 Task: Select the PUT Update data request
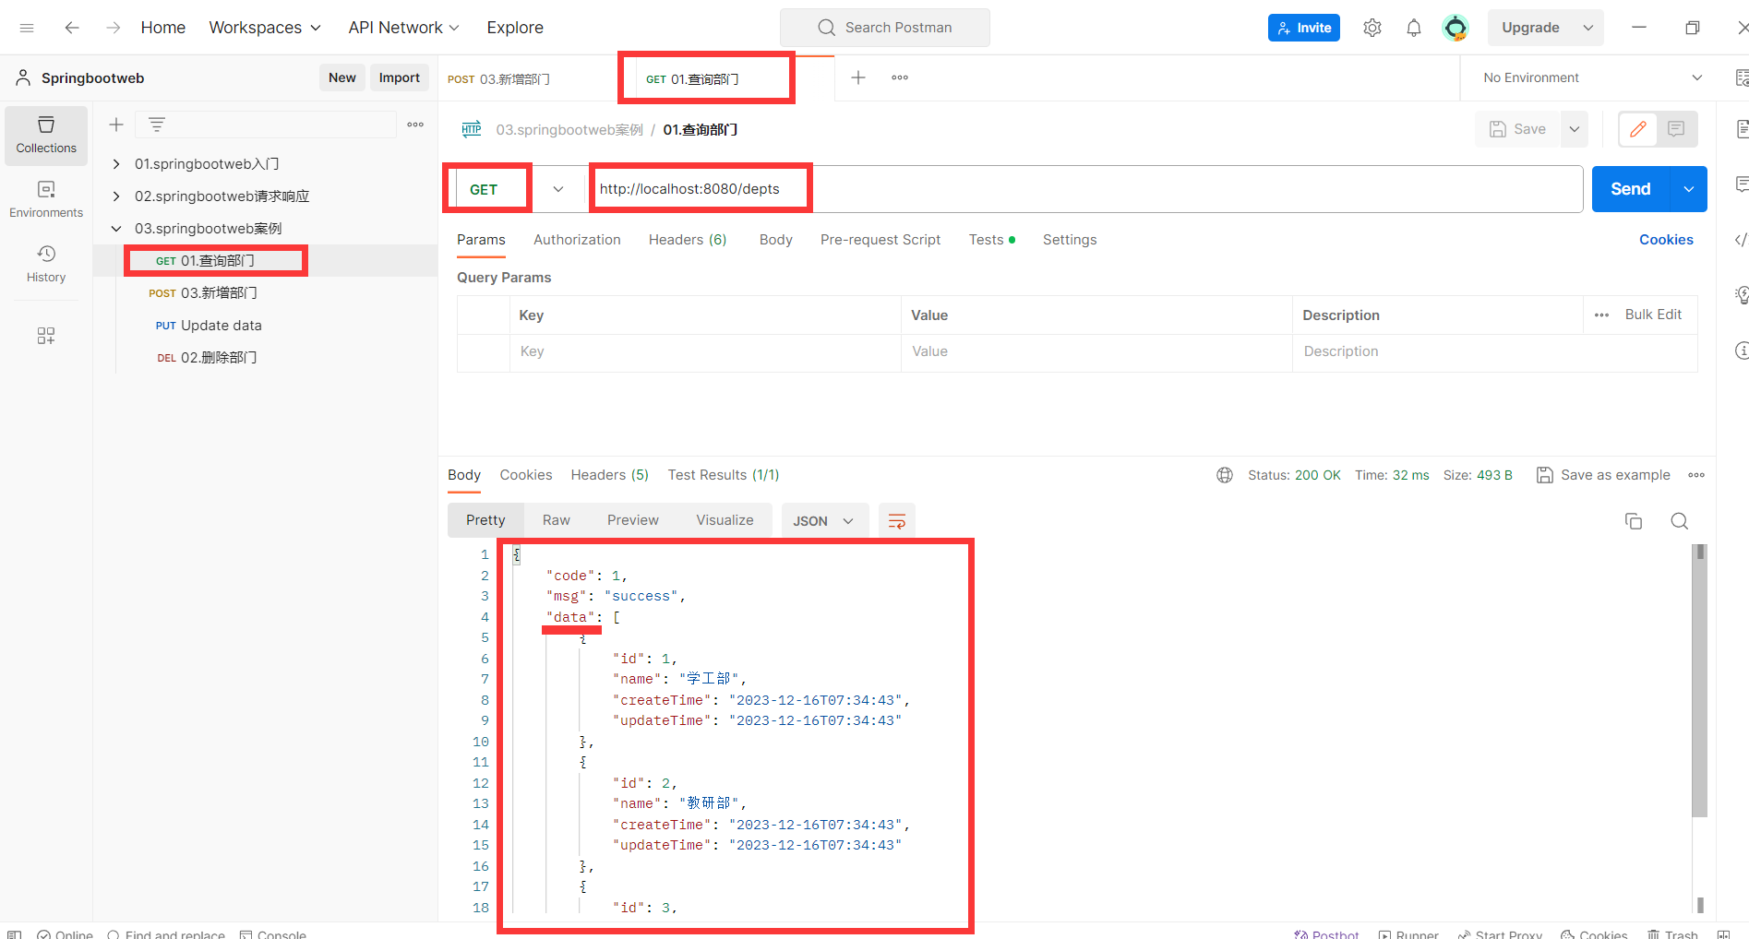click(209, 326)
